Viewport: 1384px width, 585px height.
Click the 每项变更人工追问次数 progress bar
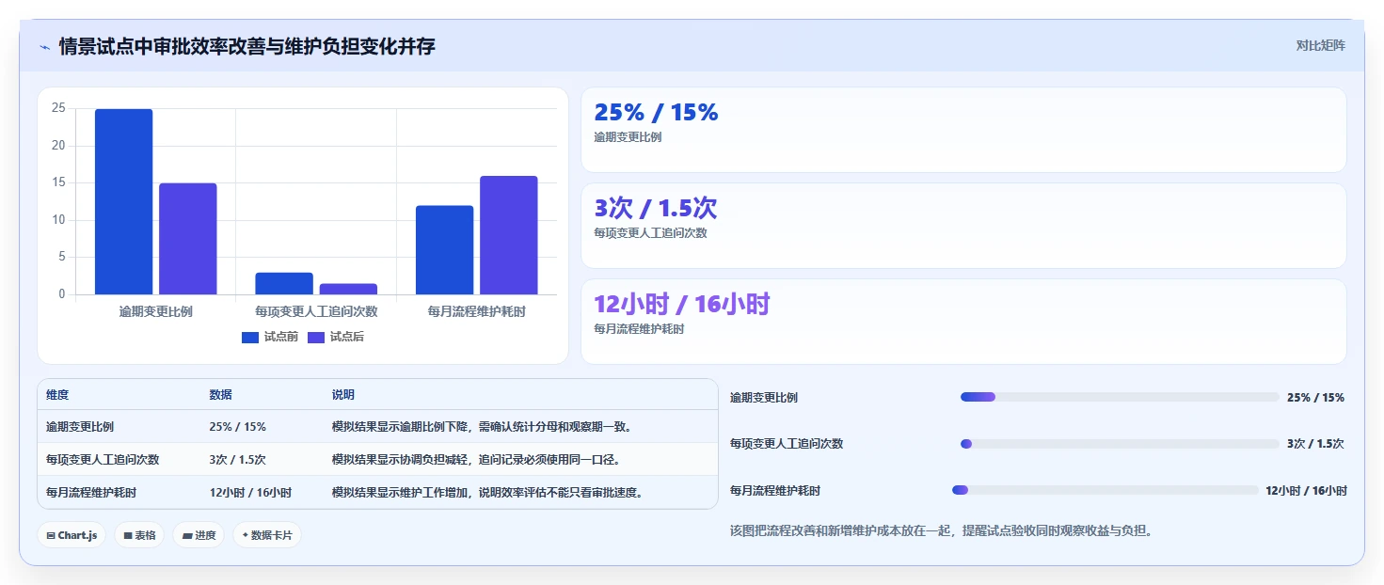[x=1120, y=444]
